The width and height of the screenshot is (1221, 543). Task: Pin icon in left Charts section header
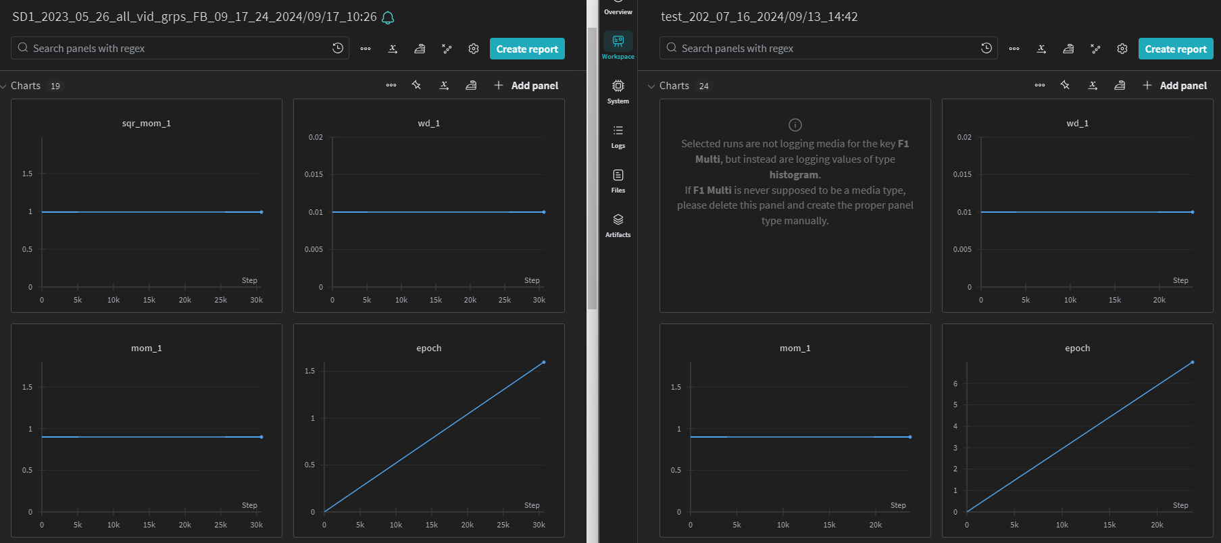click(x=416, y=85)
